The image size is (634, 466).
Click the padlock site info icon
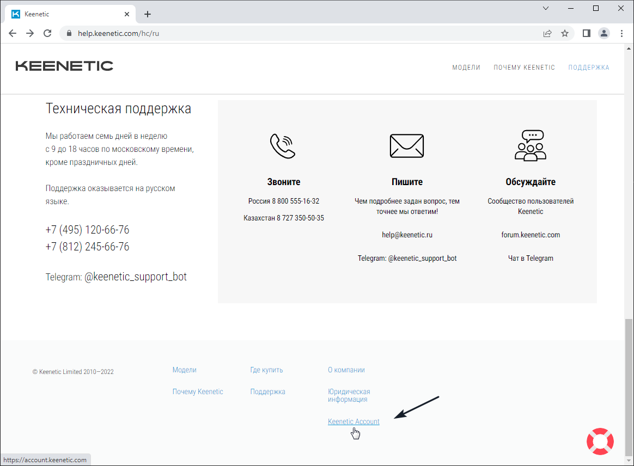click(69, 34)
